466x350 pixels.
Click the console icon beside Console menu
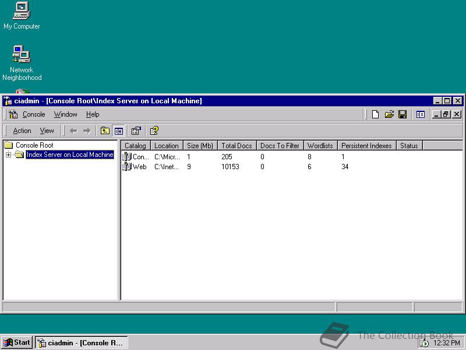point(13,114)
